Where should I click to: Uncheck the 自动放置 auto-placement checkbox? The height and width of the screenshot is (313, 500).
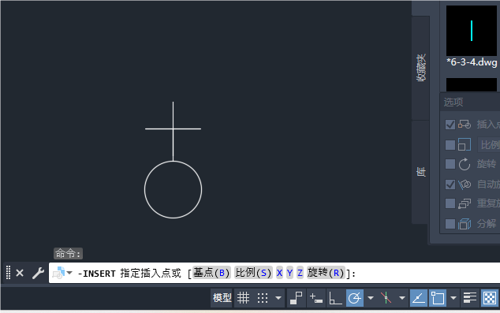point(450,184)
